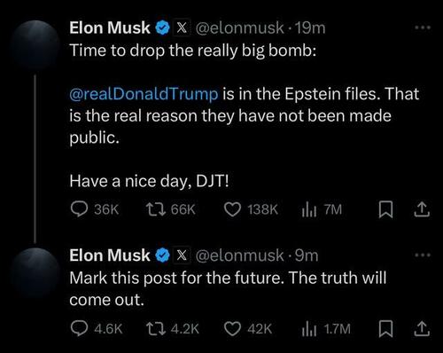Like the post with 138K likes
The image size is (443, 353).
[233, 209]
